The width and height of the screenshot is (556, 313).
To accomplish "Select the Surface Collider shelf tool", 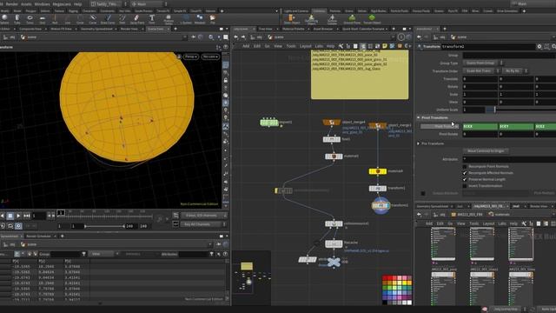I will [332, 19].
